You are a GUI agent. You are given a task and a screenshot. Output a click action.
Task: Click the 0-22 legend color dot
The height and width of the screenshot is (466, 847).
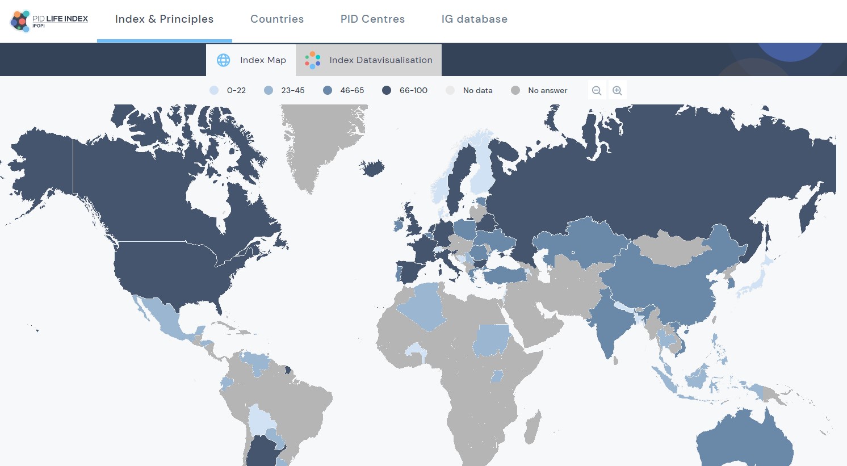point(214,90)
